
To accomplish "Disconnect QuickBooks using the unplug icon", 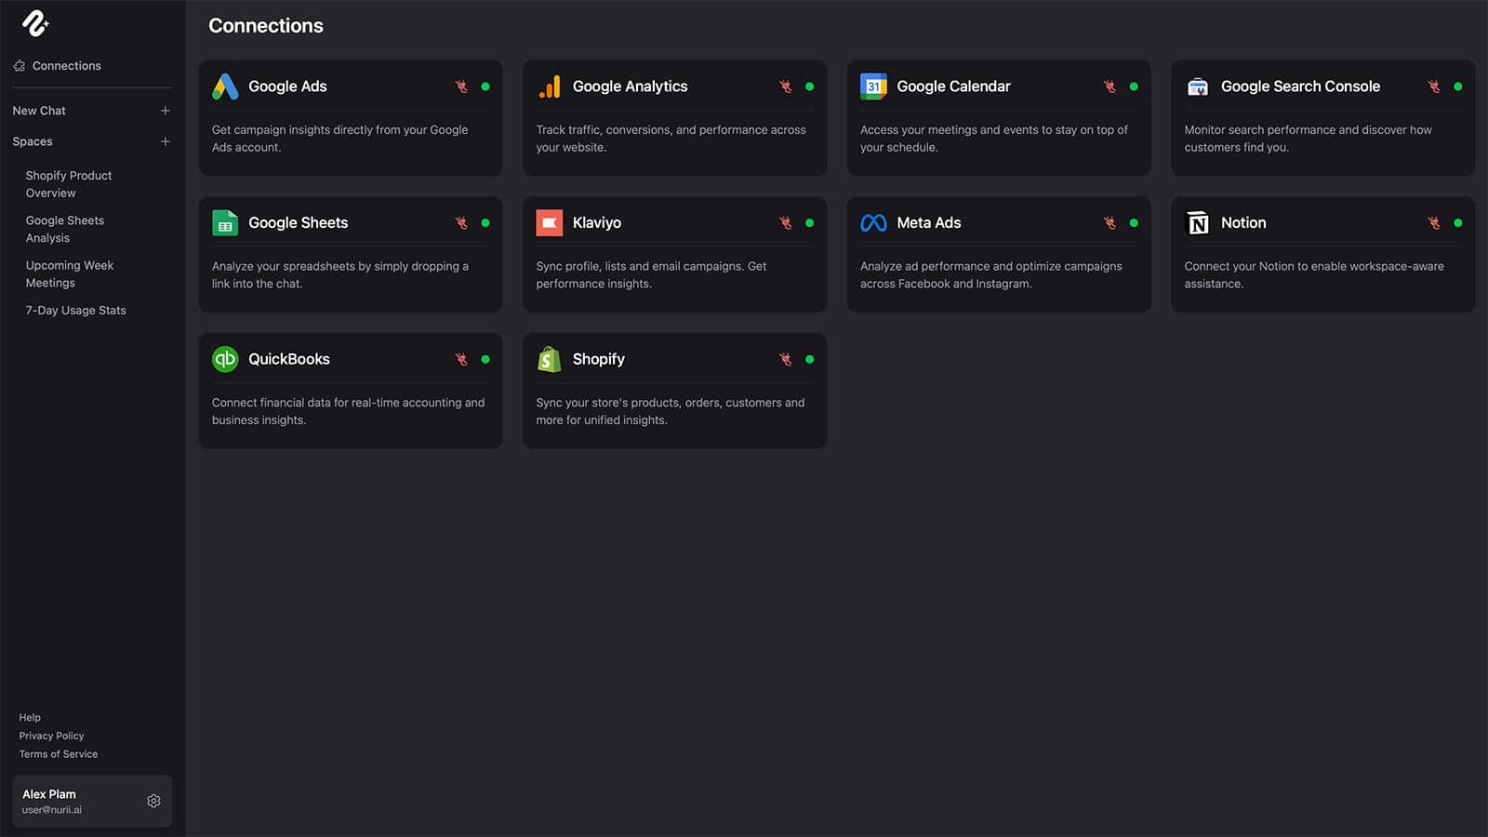I will (x=461, y=359).
